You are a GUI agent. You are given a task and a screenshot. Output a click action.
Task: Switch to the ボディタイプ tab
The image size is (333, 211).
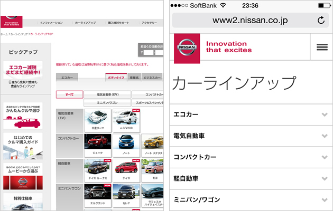tap(116, 78)
